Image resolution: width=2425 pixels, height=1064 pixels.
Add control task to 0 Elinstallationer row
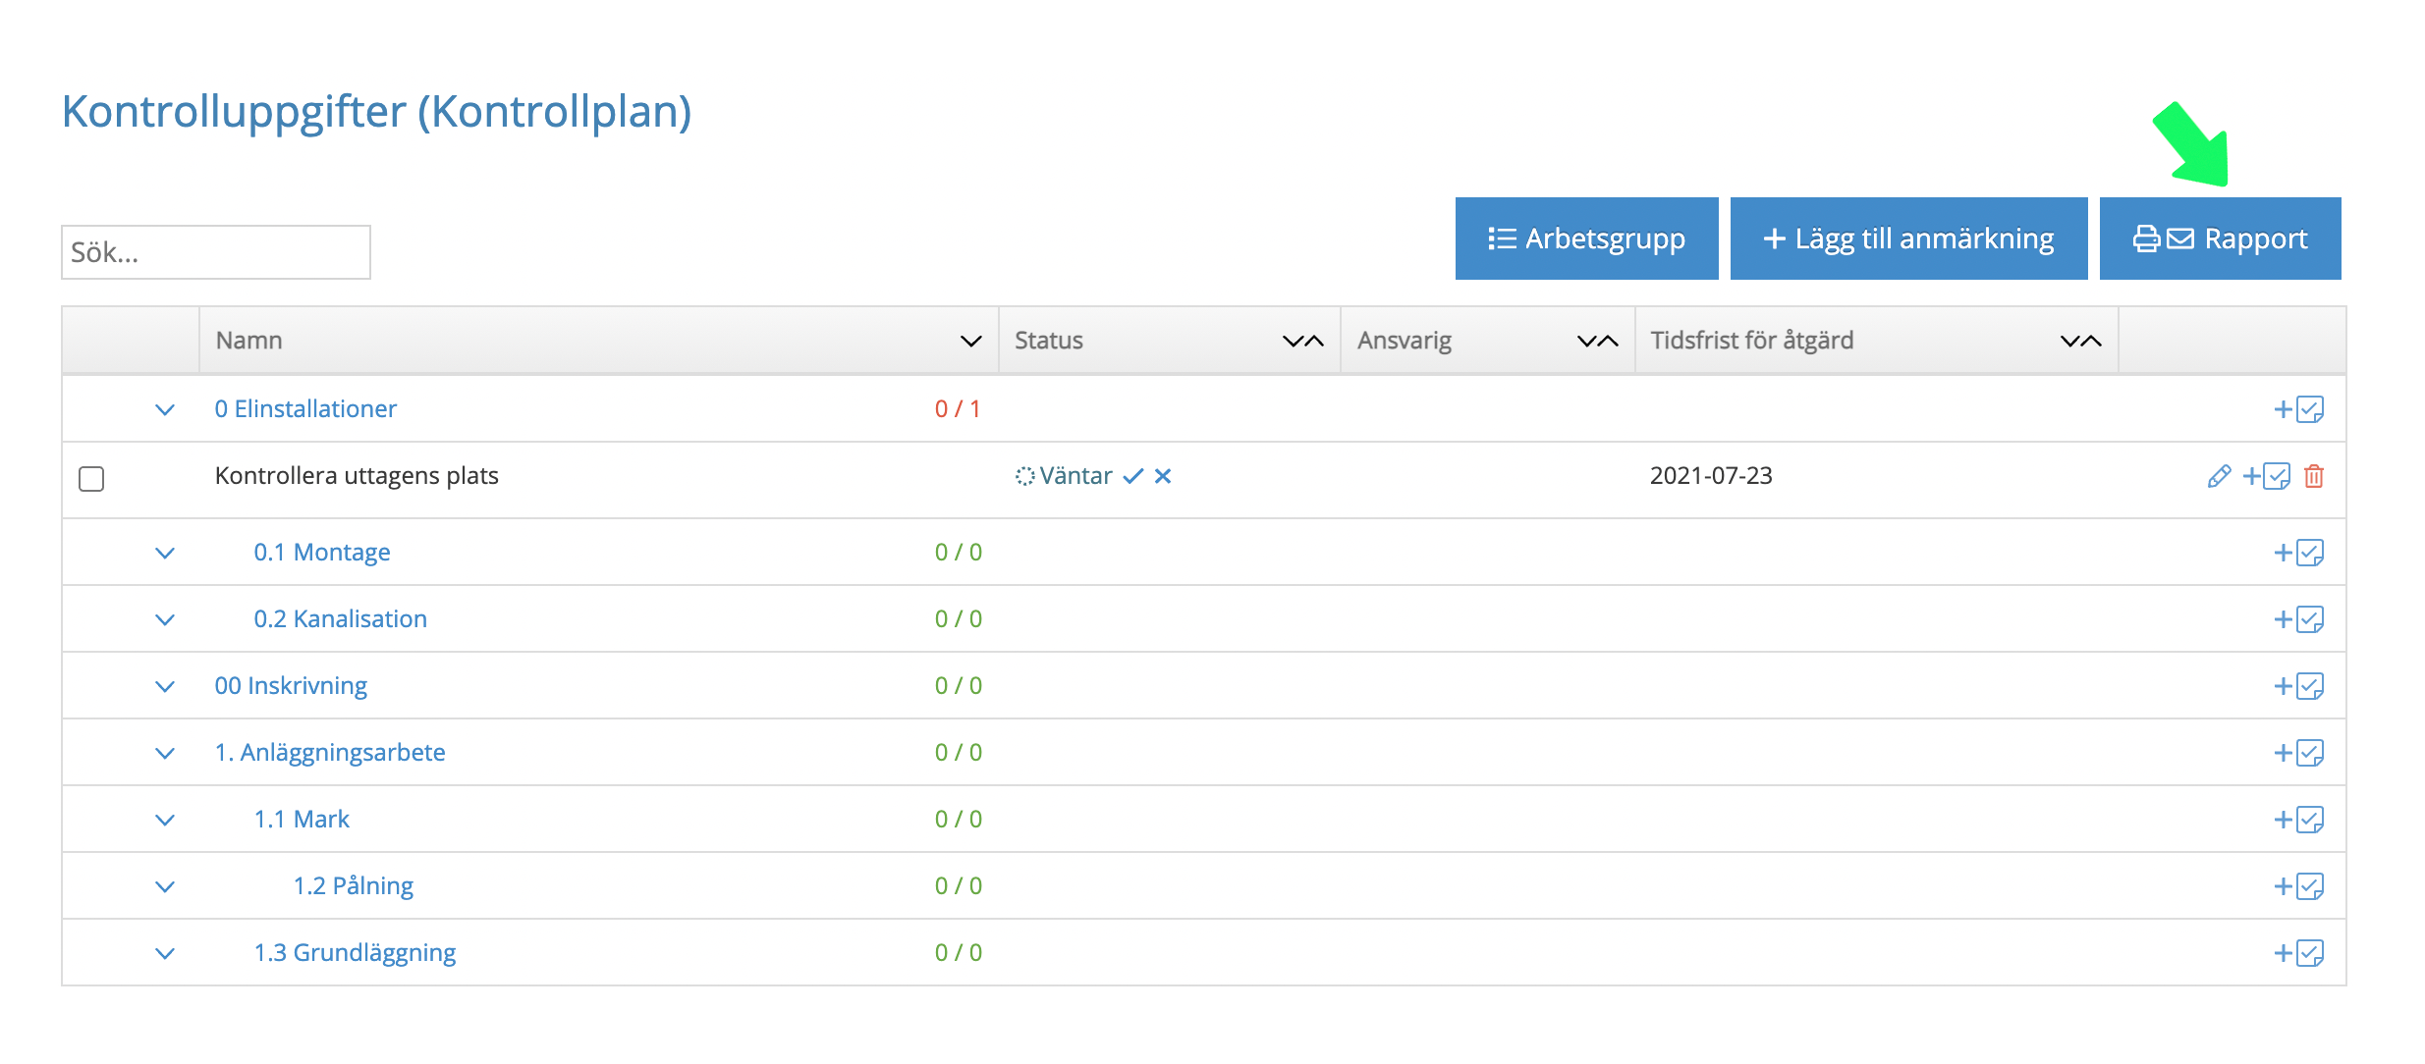click(x=2298, y=409)
